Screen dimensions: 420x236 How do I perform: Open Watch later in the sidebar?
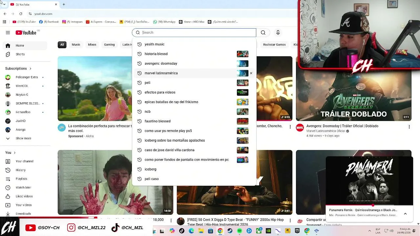point(23,187)
